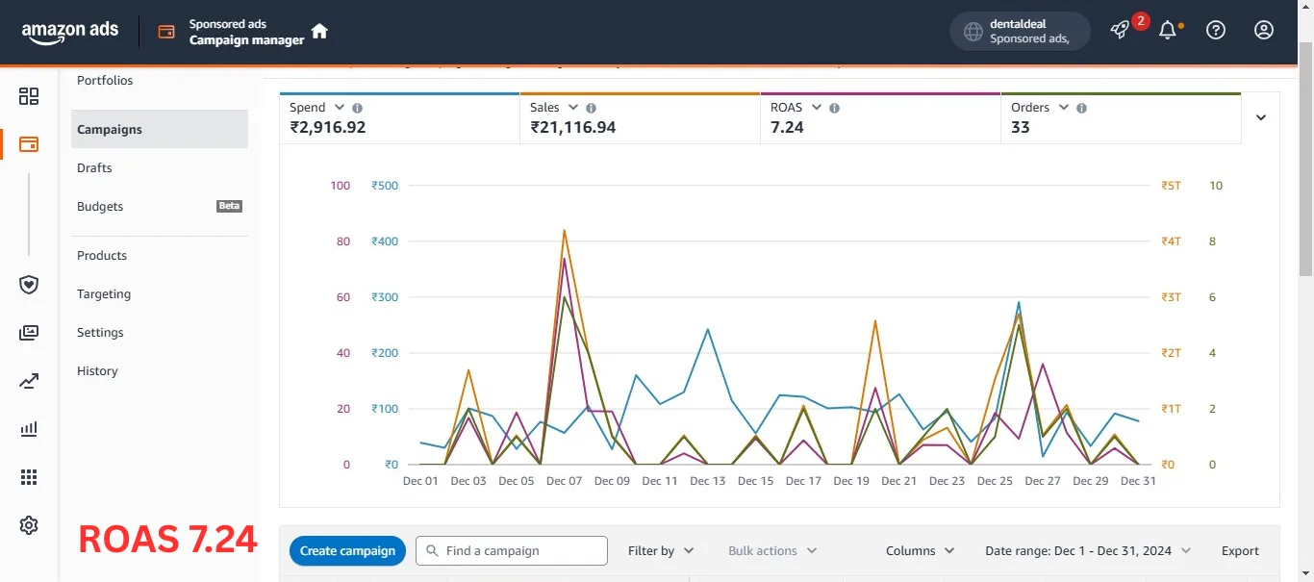Image resolution: width=1314 pixels, height=582 pixels.
Task: Click the Find a campaign search field
Action: tap(512, 551)
